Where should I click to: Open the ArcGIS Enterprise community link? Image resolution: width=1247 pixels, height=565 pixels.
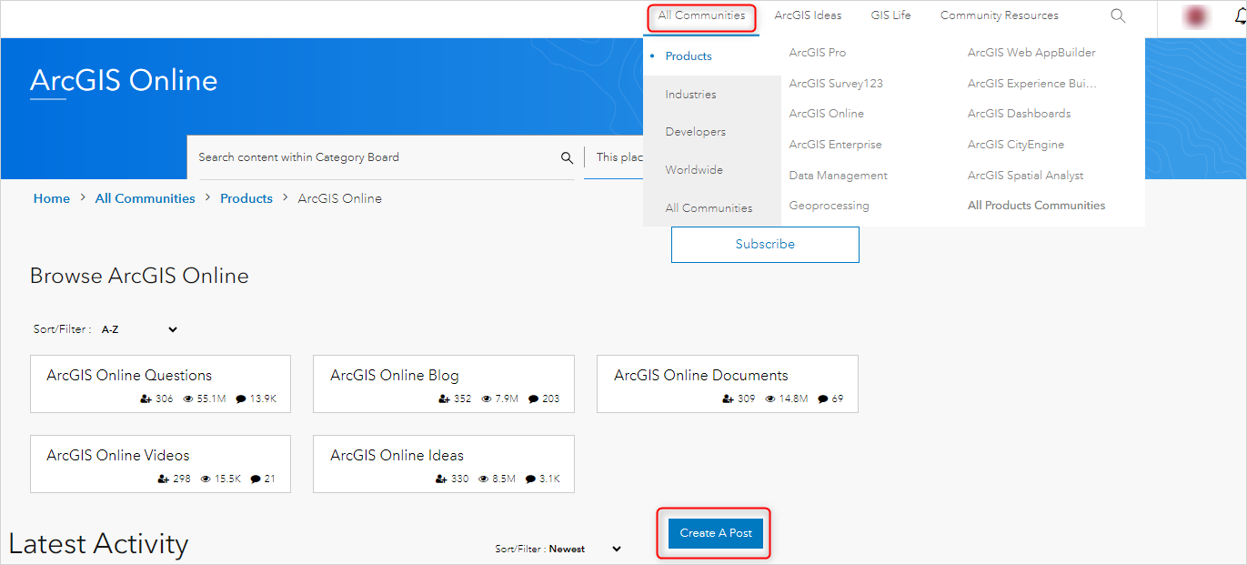835,145
